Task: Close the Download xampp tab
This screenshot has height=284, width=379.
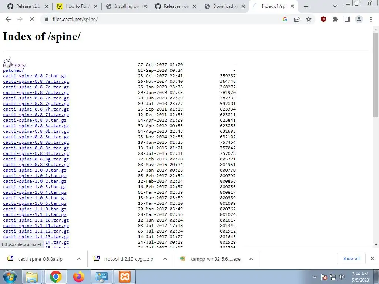Action: pos(244,6)
